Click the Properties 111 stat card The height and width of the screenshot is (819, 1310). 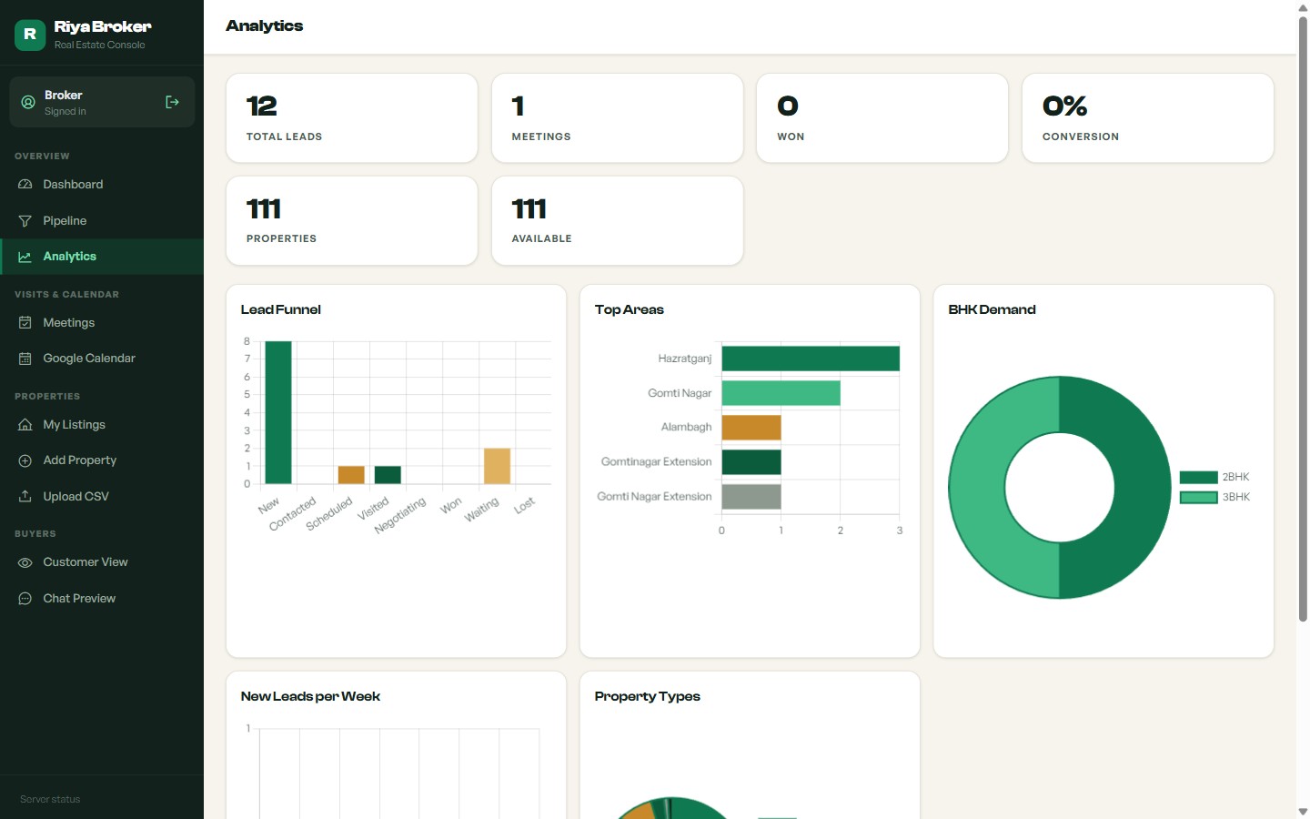[x=352, y=221]
